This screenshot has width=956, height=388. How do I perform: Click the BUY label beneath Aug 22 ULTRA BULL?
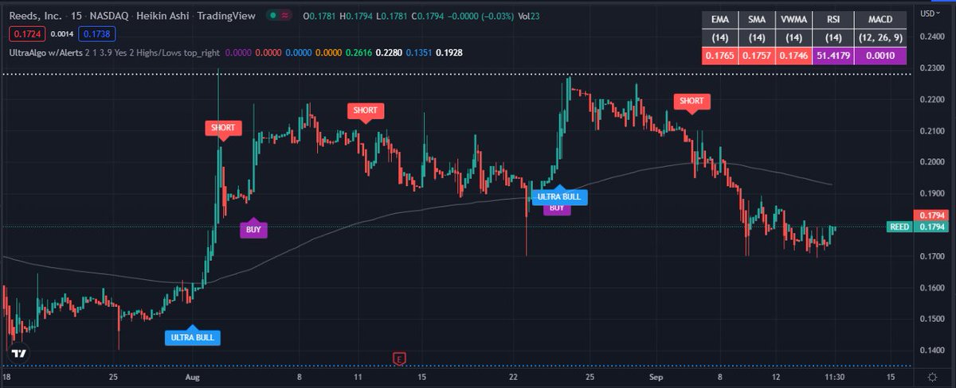click(557, 208)
